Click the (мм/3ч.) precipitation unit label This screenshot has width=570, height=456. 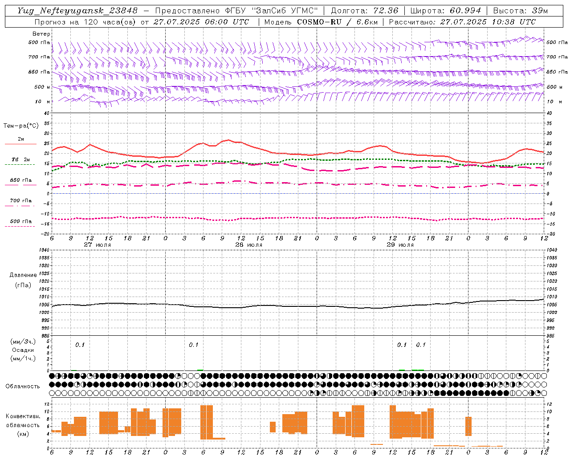(x=23, y=342)
